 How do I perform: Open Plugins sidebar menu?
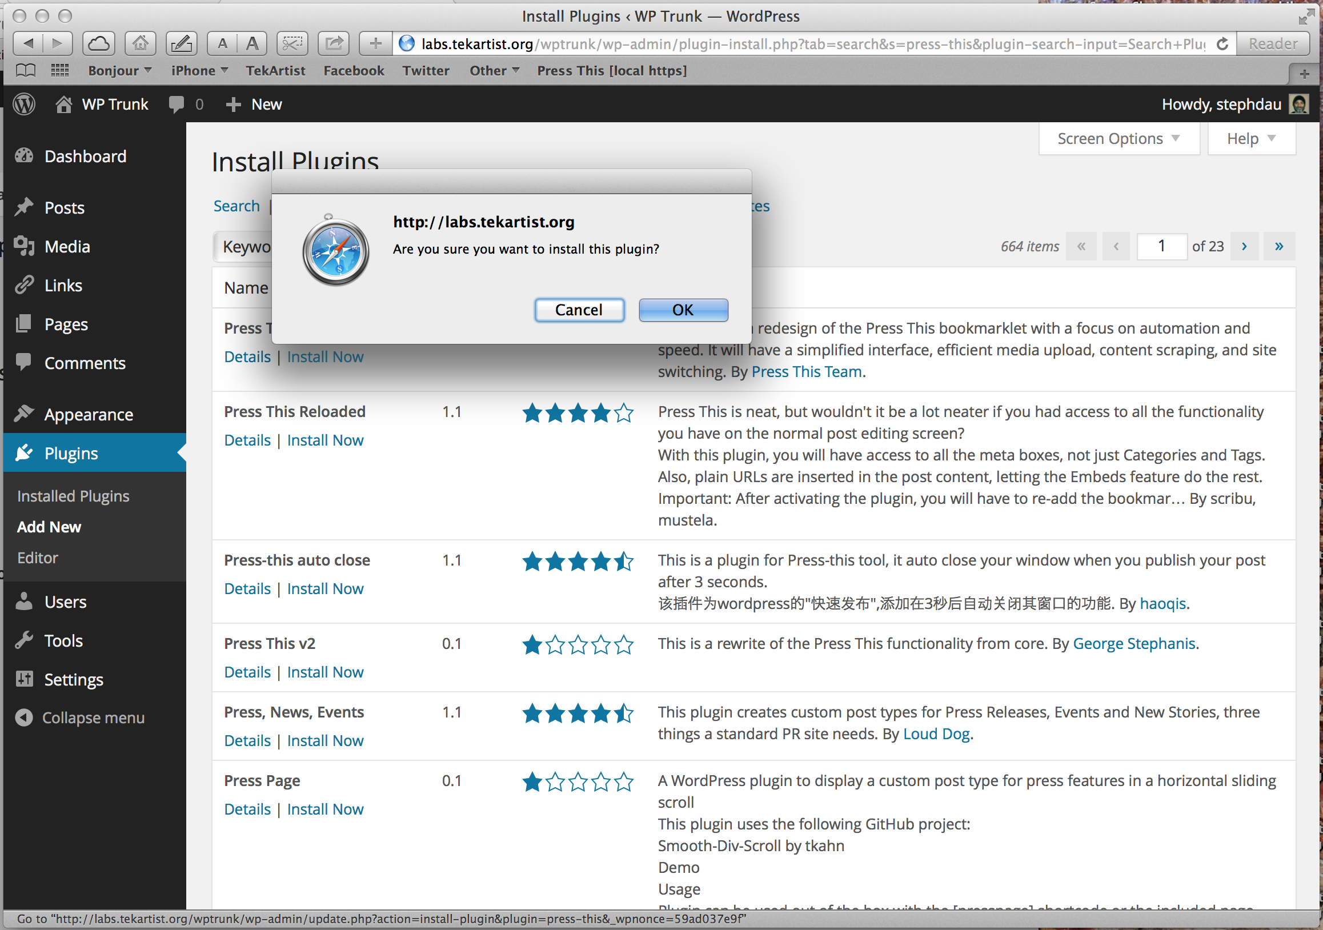pos(94,453)
